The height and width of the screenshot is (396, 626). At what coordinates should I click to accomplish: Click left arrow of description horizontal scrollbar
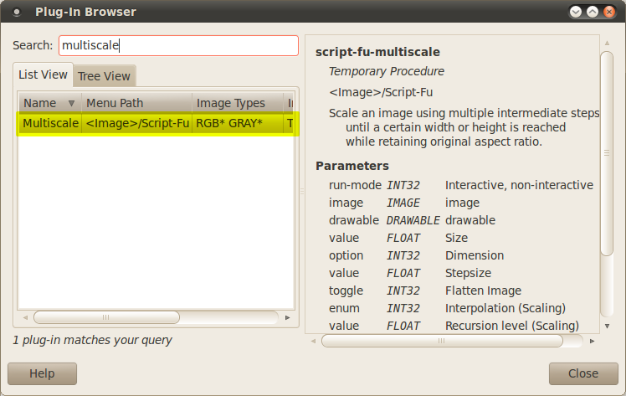click(313, 341)
